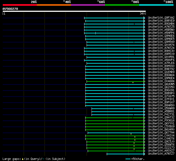The height and width of the screenshot is (161, 176).
Task: Click the =50char scale legend
Action: (x=135, y=159)
